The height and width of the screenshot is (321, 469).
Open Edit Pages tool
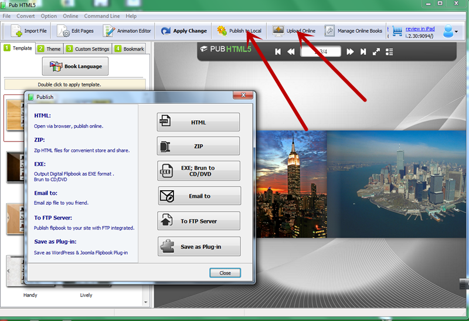[76, 31]
